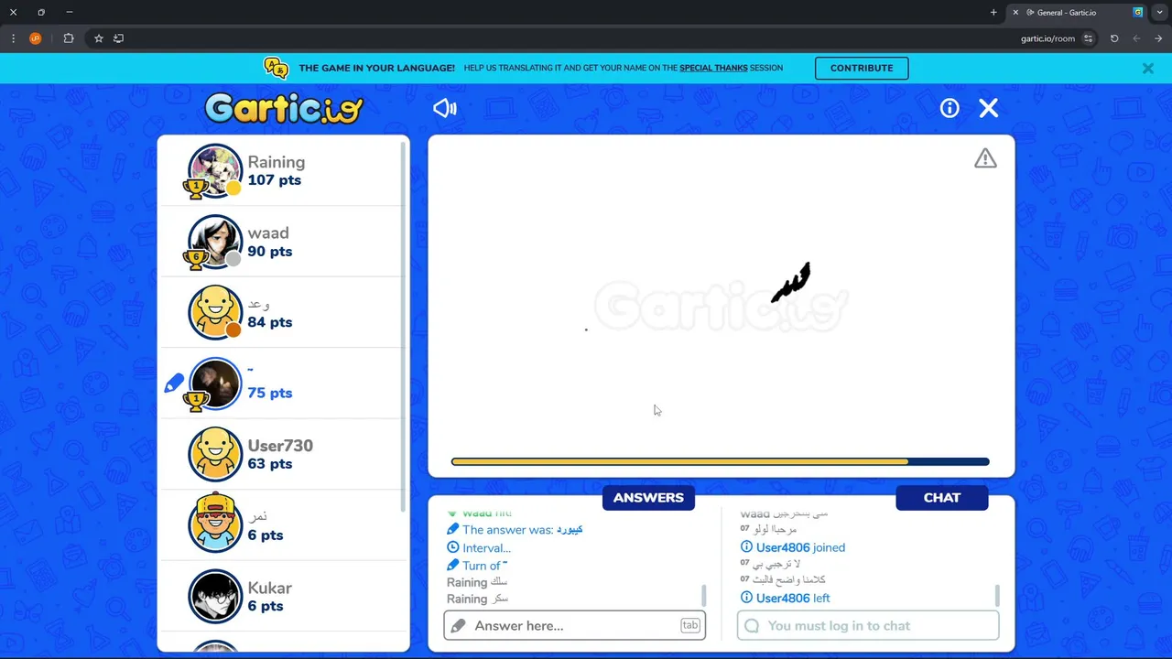Viewport: 1172px width, 659px height.
Task: Click the CONTRIBUTE button
Action: (x=862, y=68)
